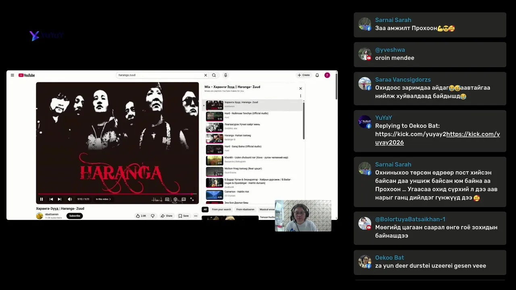Click Sarnai Sarah's top chat message avatar
The image size is (516, 290).
[x=365, y=24]
